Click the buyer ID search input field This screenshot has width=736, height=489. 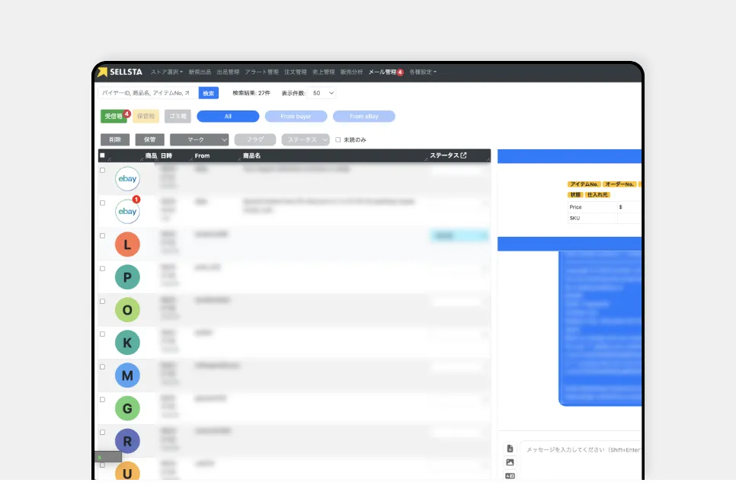tap(146, 93)
